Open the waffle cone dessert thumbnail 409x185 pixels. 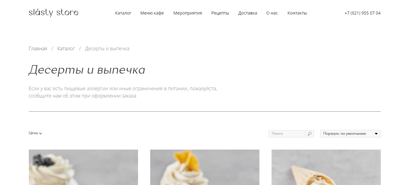click(326, 167)
